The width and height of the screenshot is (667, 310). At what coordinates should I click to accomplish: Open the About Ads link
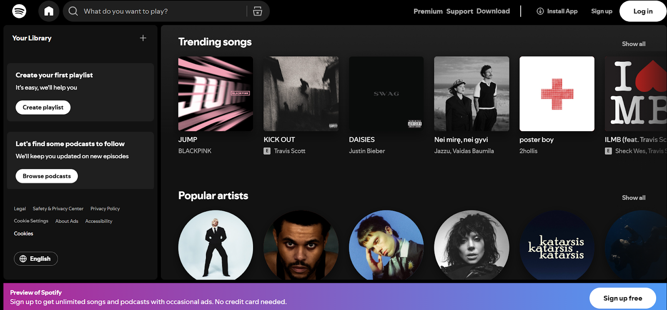point(67,221)
